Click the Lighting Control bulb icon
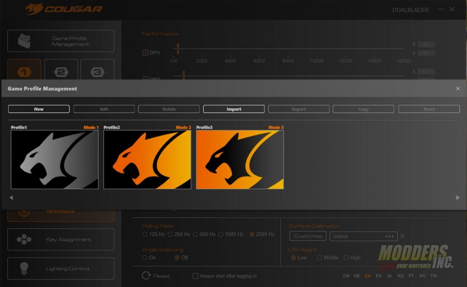 [24, 268]
